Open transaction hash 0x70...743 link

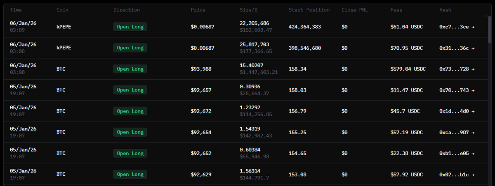(x=457, y=90)
